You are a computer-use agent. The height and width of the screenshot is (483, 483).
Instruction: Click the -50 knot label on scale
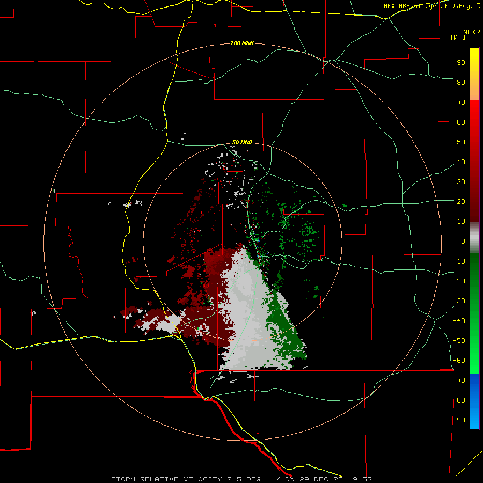coord(459,341)
